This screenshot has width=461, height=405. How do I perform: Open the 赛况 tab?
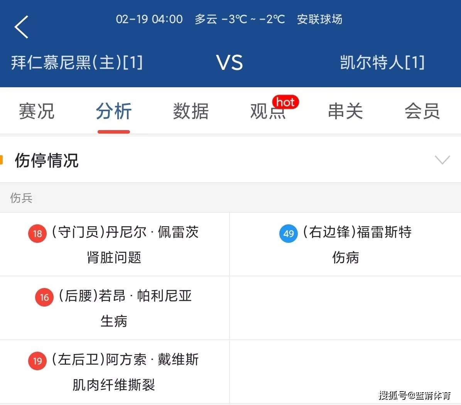pyautogui.click(x=36, y=111)
